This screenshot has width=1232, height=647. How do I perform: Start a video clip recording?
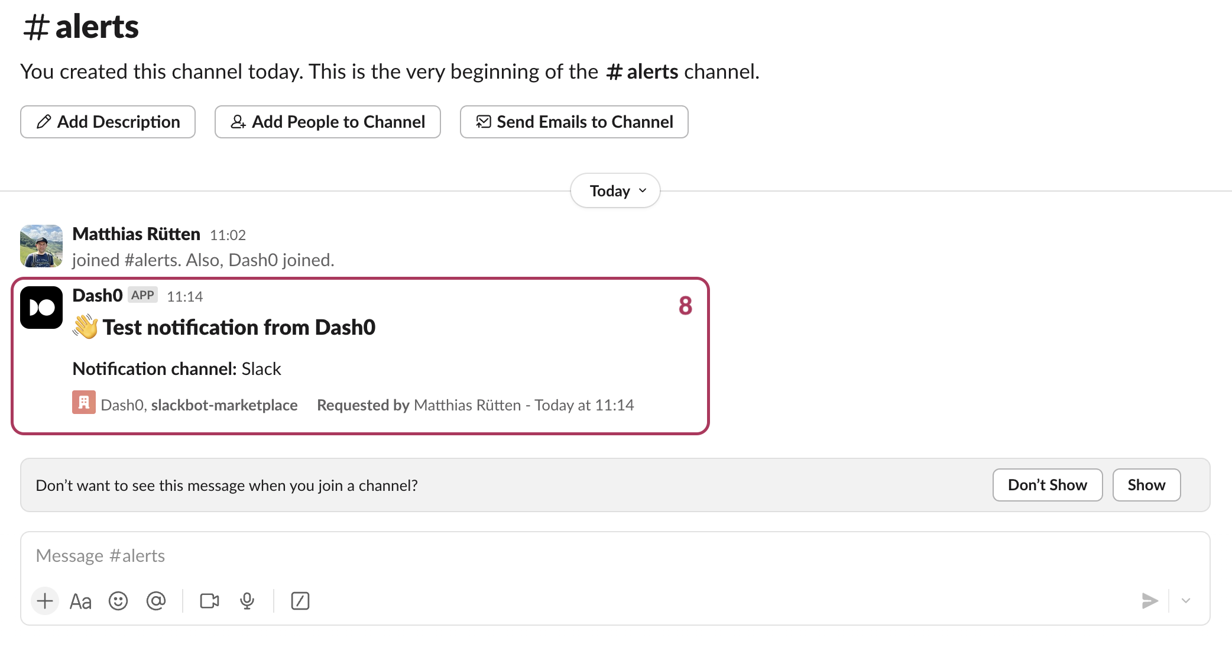209,601
